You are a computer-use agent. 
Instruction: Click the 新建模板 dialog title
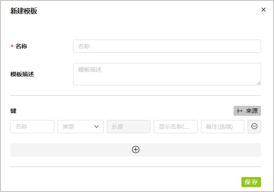24,11
